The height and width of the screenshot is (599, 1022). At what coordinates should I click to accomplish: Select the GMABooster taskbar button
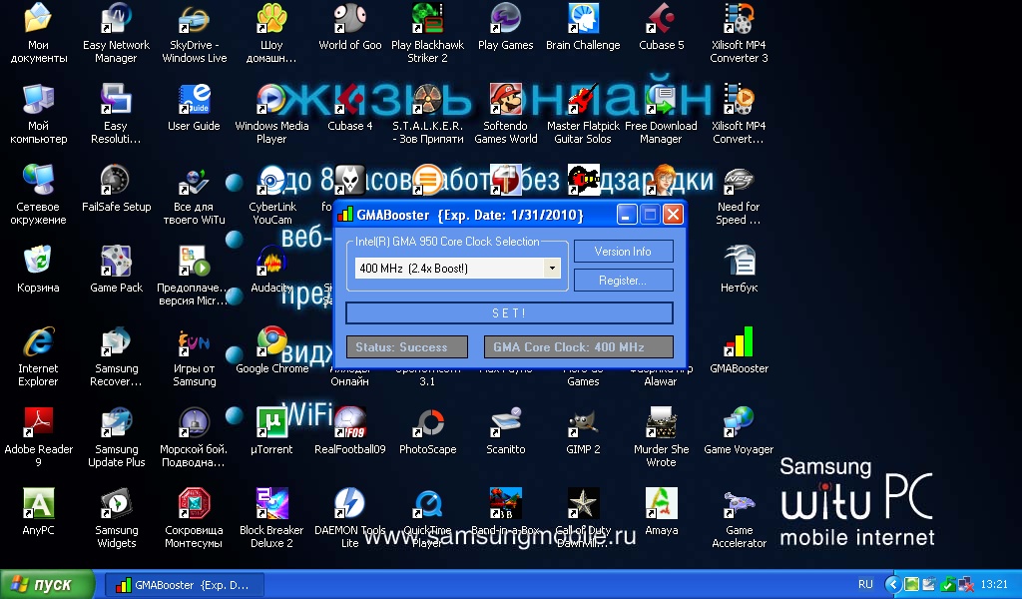(184, 585)
